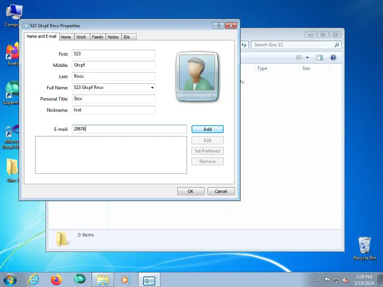
Task: Click the Show desktop button on taskbar
Action: [380, 280]
